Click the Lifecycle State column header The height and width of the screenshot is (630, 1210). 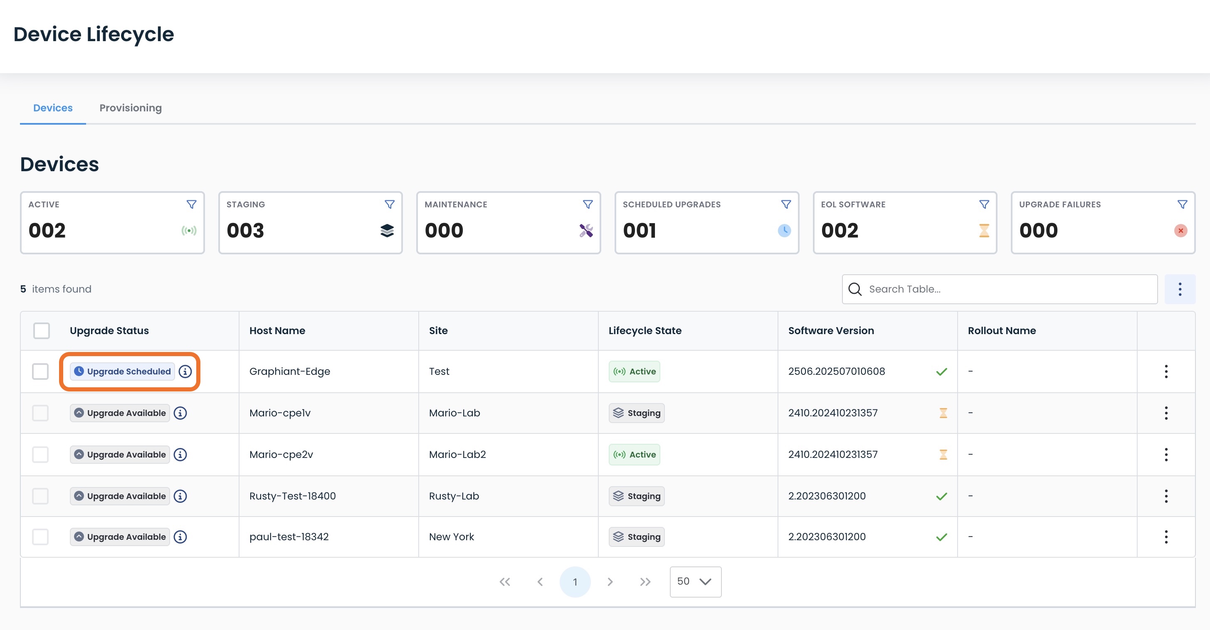(x=645, y=330)
